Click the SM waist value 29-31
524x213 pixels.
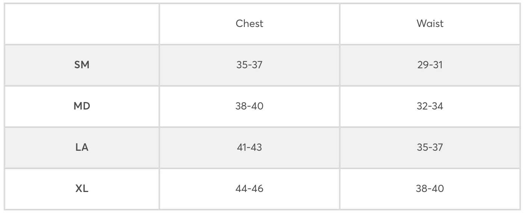(430, 65)
